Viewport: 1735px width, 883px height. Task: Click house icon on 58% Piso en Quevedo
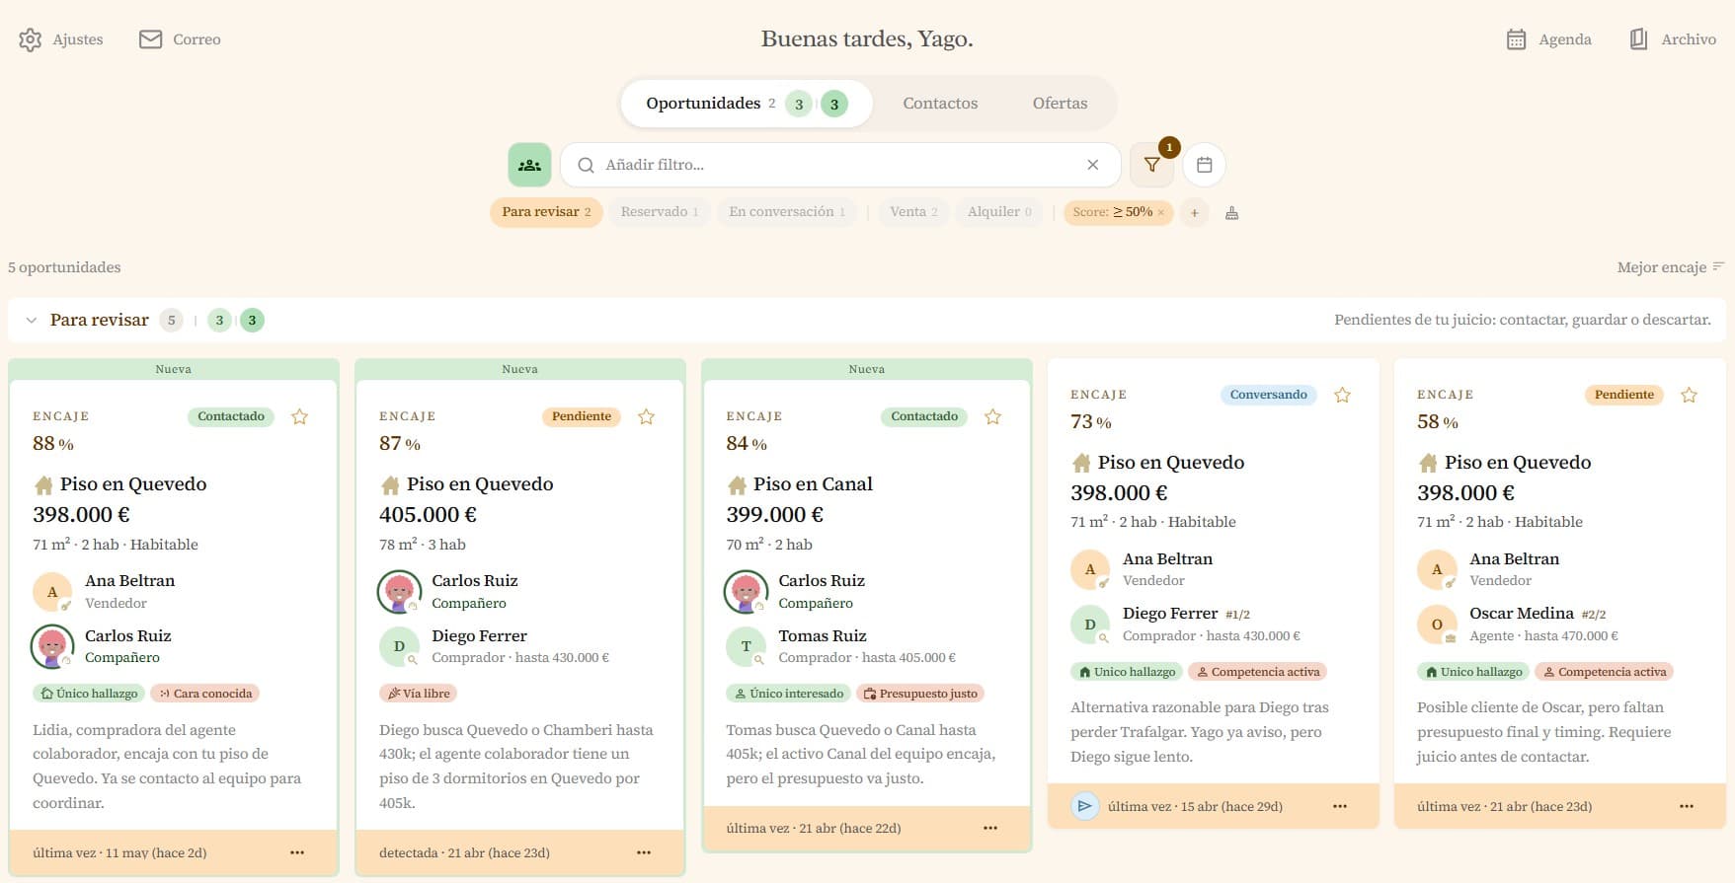[1428, 463]
